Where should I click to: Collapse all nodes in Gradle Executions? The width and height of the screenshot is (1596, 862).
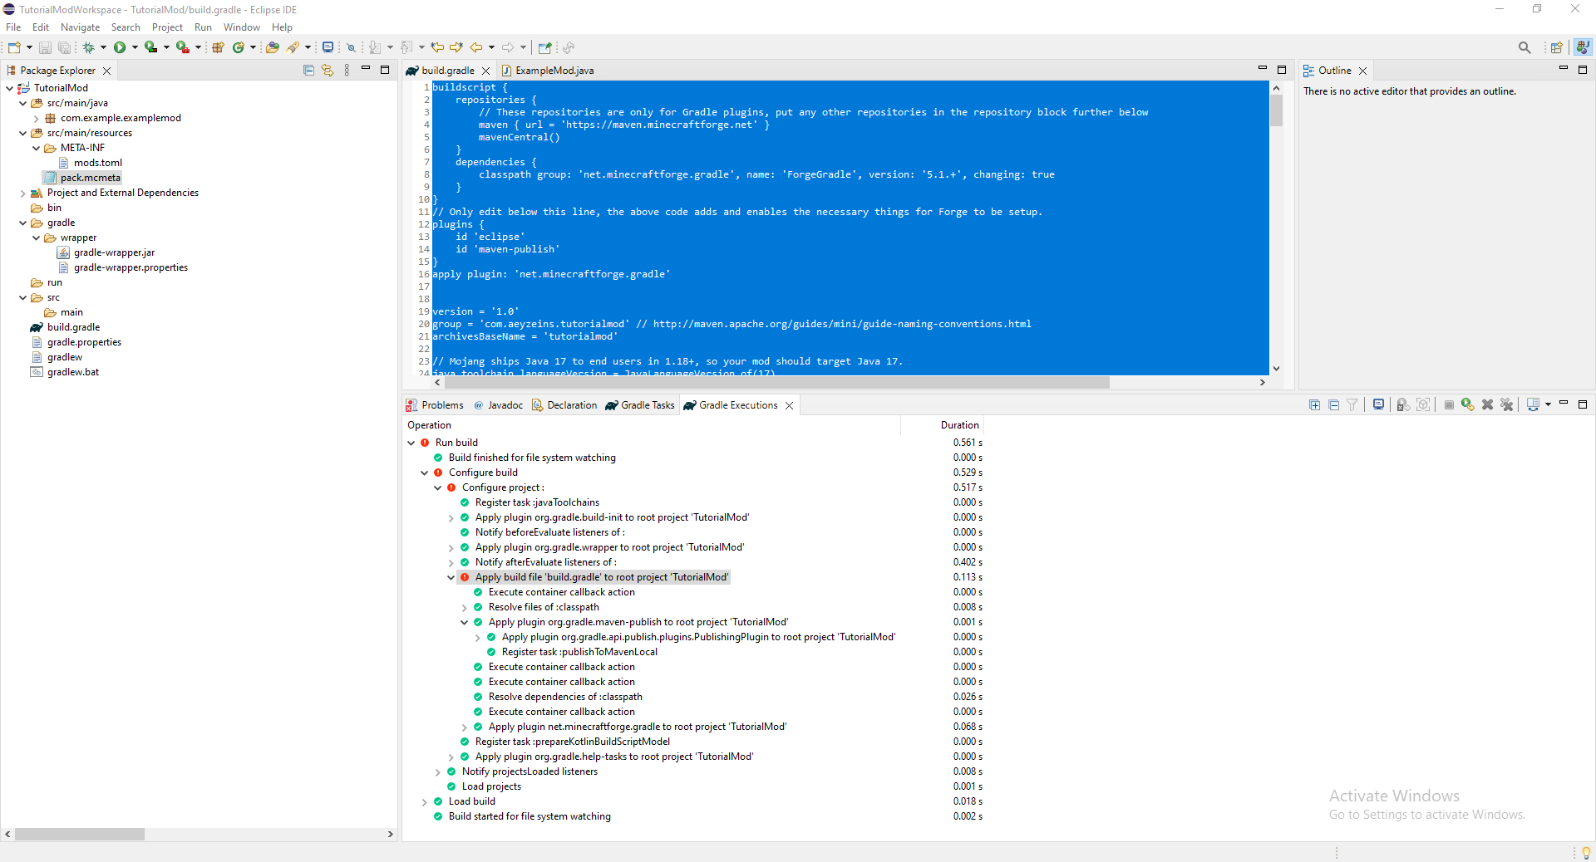pos(1333,405)
